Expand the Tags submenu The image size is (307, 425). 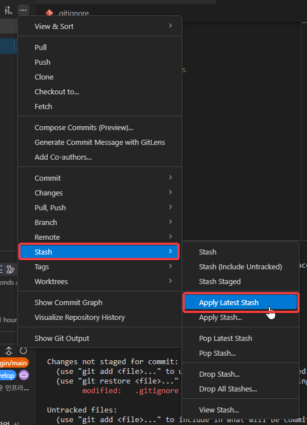[x=99, y=266]
